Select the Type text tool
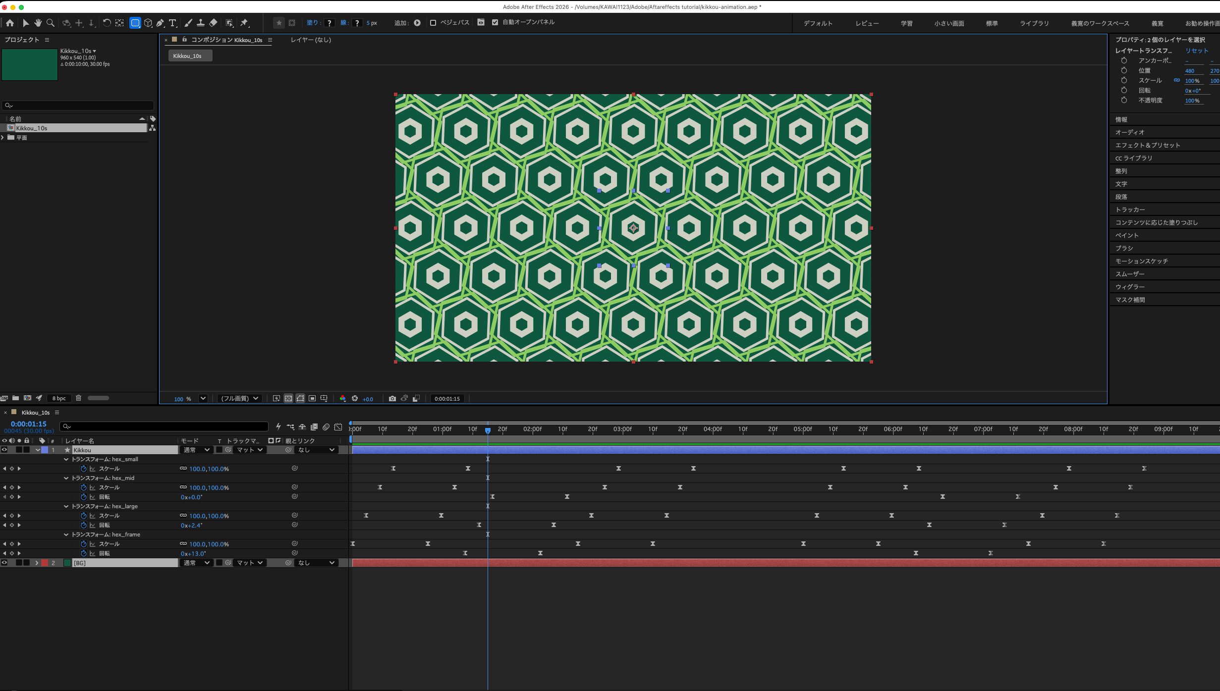This screenshot has height=691, width=1220. tap(172, 23)
